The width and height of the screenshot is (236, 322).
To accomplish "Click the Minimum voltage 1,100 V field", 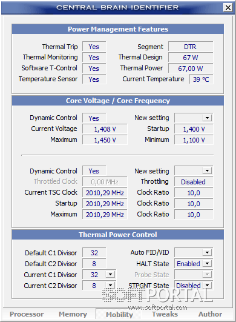I will (194, 140).
